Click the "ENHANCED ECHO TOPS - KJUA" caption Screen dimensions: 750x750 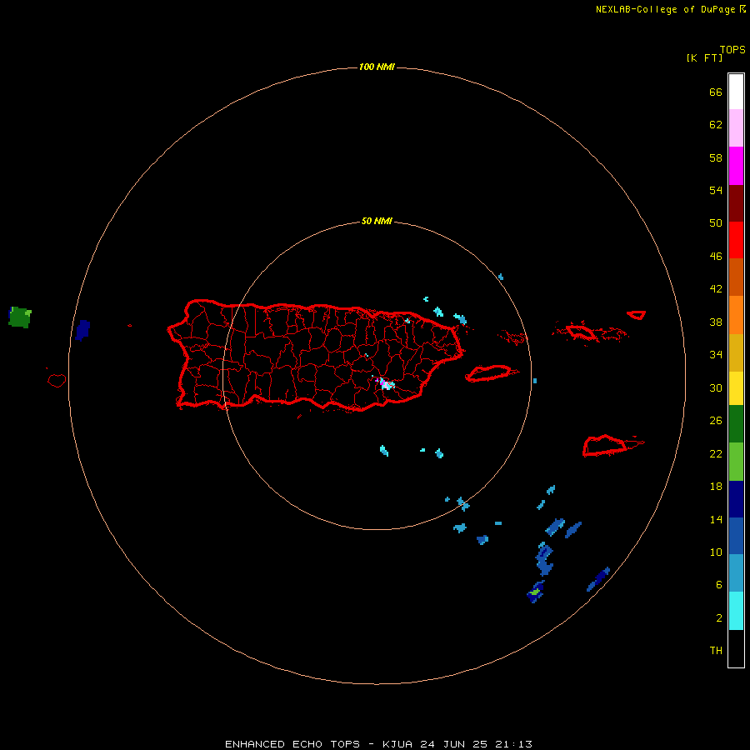point(318,744)
